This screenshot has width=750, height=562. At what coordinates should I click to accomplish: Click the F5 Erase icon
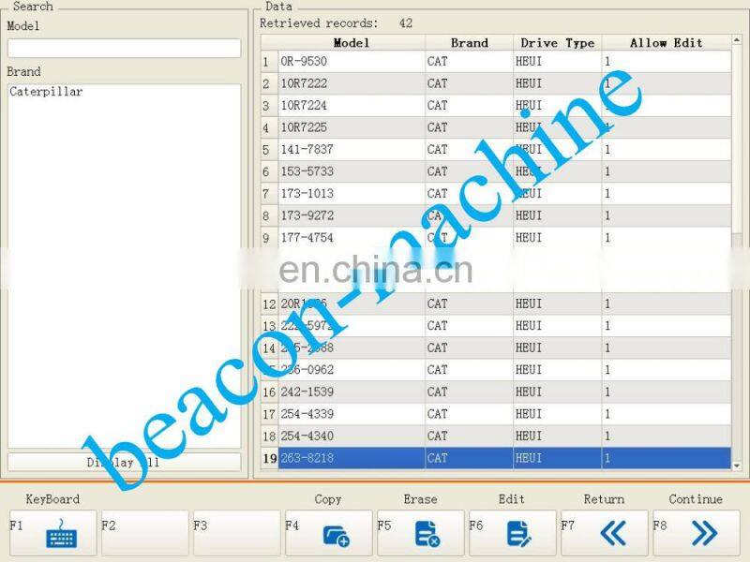coord(427,534)
